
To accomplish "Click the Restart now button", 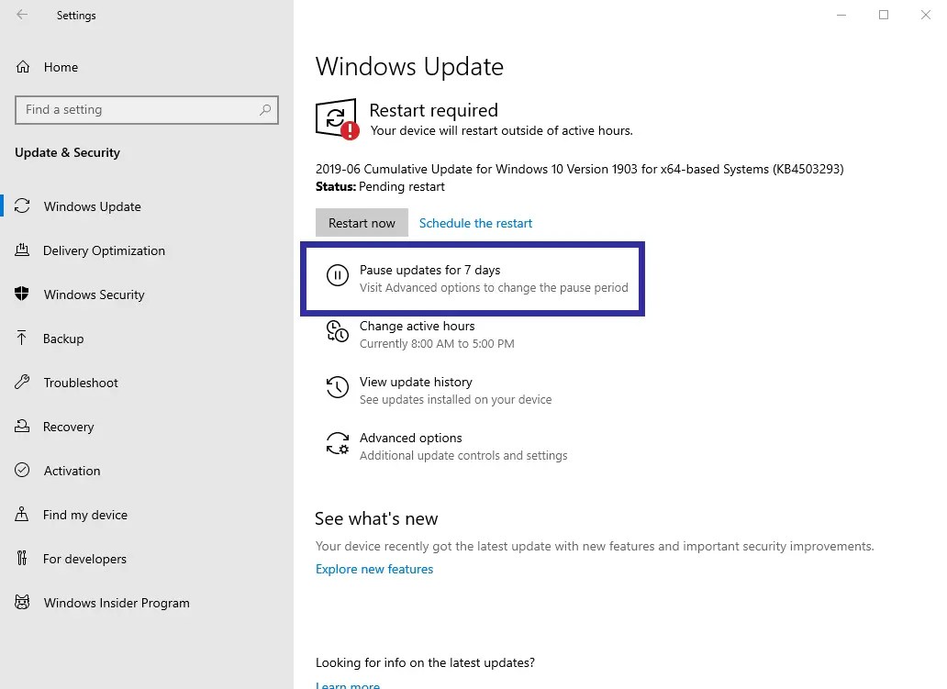I will point(362,223).
